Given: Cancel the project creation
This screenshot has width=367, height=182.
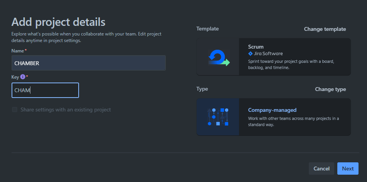Looking at the screenshot, I should point(321,169).
